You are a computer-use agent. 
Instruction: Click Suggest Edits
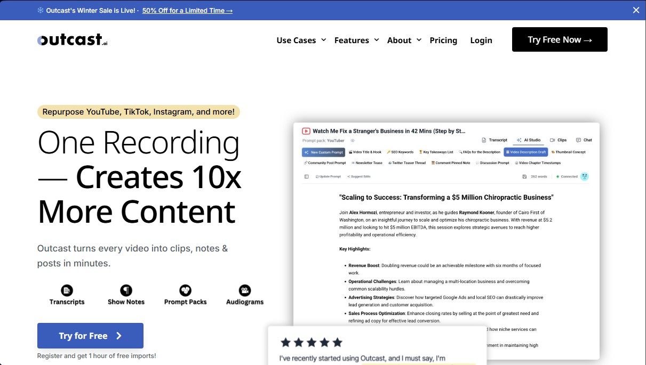(358, 176)
